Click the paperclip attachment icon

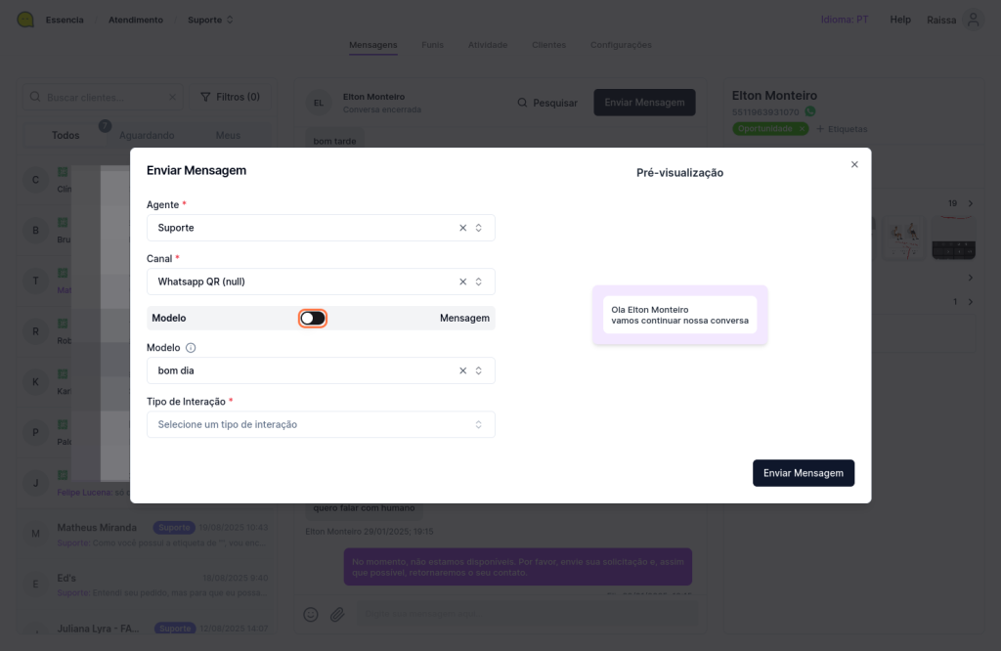[336, 614]
